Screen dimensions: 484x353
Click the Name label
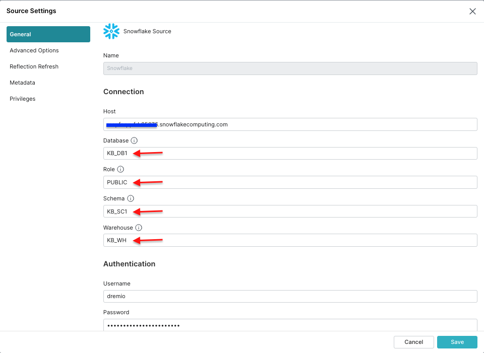[111, 55]
